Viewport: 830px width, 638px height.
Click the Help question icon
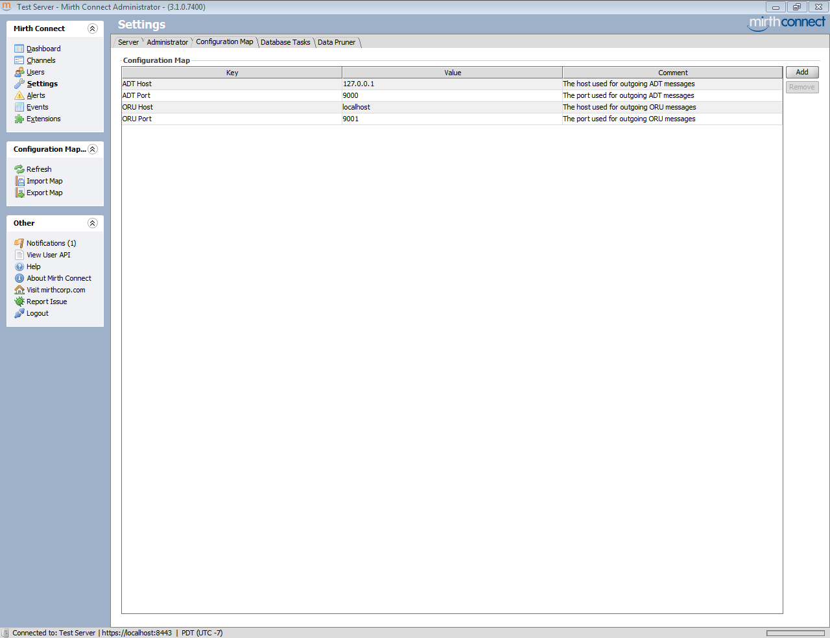coord(19,266)
